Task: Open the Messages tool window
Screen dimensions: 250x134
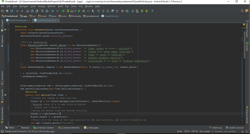Action: (91, 128)
